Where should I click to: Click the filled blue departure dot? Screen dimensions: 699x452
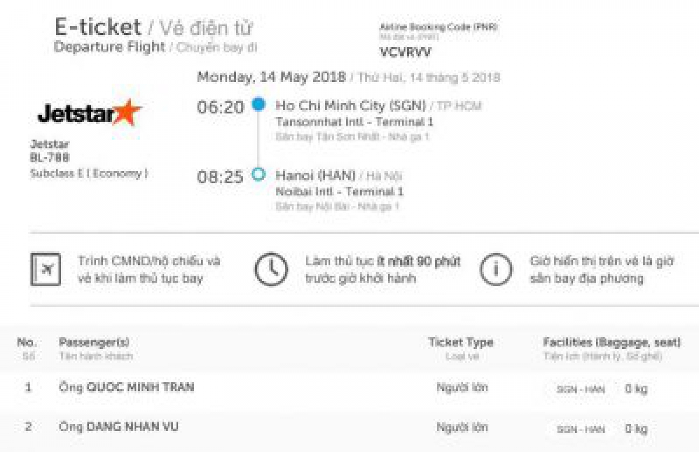point(258,105)
